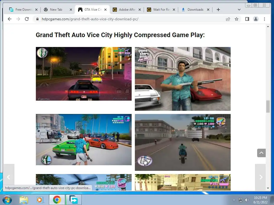This screenshot has width=274, height=205.
Task: Close the Wait For Re tab
Action: coord(174,10)
